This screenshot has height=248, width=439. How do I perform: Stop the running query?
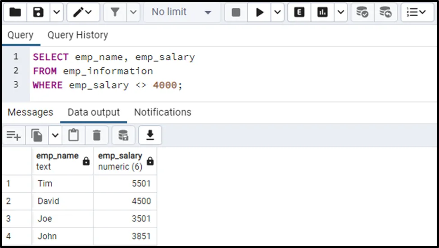tap(236, 12)
